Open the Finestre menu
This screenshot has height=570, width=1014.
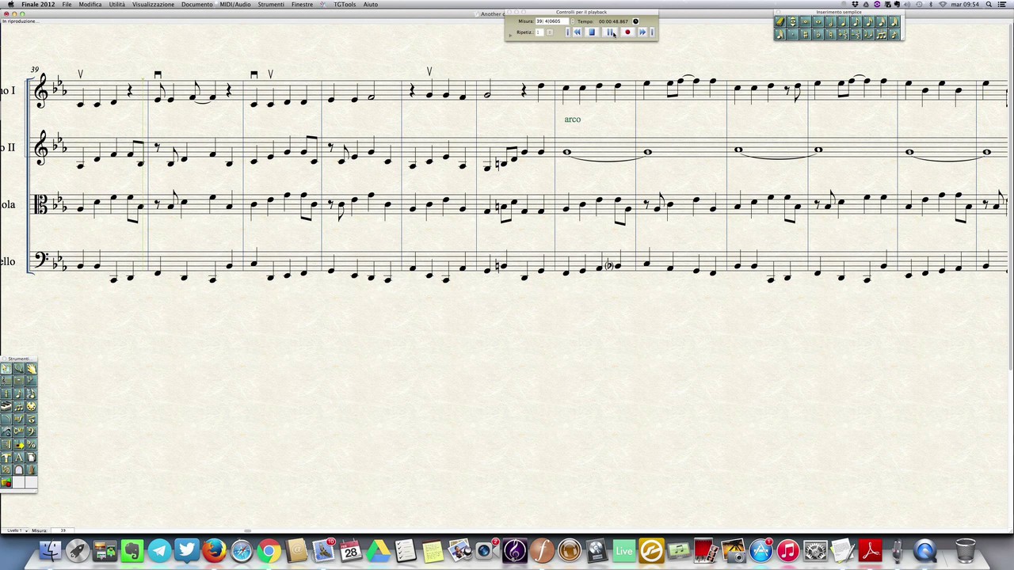[x=302, y=4]
